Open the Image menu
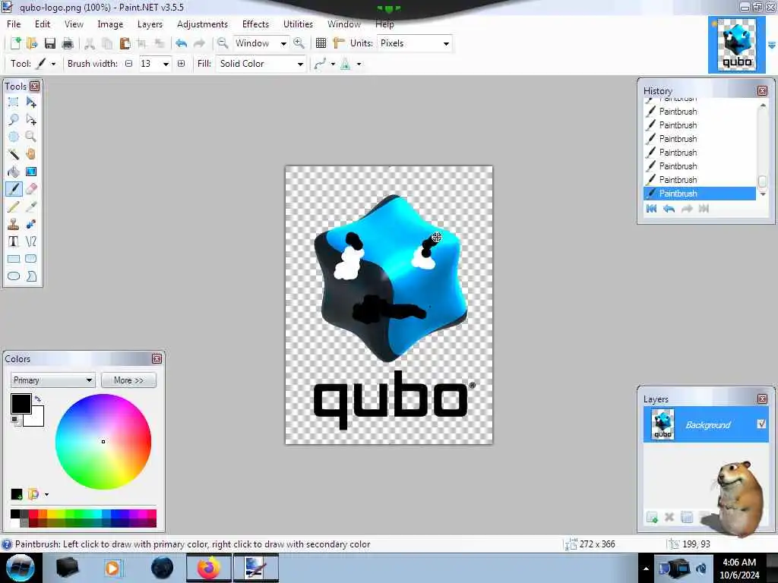778x583 pixels. coord(110,24)
